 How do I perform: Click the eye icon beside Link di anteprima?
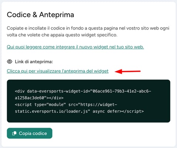10,62
